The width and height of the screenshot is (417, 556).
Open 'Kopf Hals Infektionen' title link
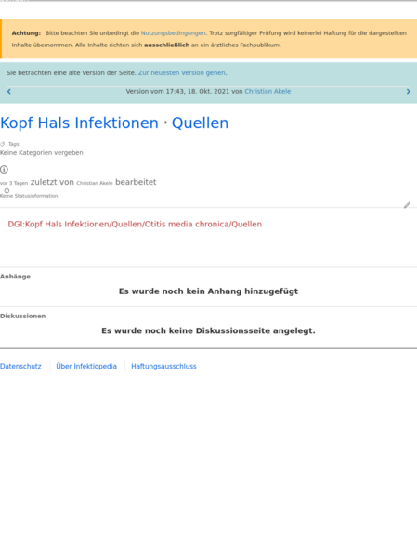click(79, 123)
